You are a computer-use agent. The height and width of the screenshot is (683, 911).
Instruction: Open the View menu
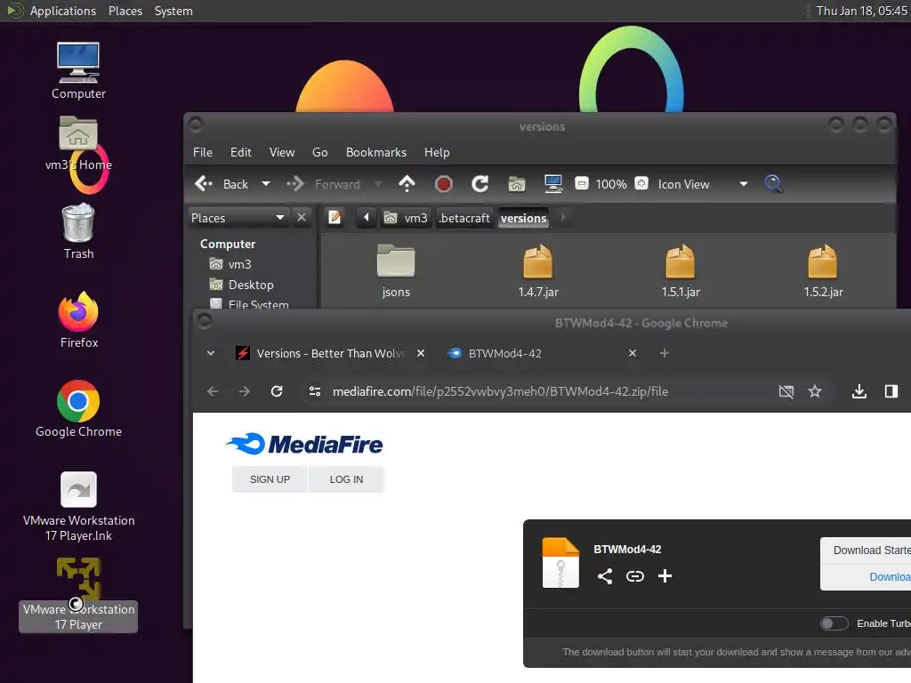click(x=282, y=152)
